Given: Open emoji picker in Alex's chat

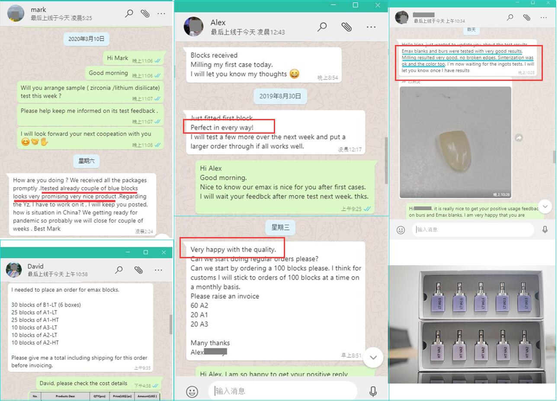Looking at the screenshot, I should [x=192, y=391].
